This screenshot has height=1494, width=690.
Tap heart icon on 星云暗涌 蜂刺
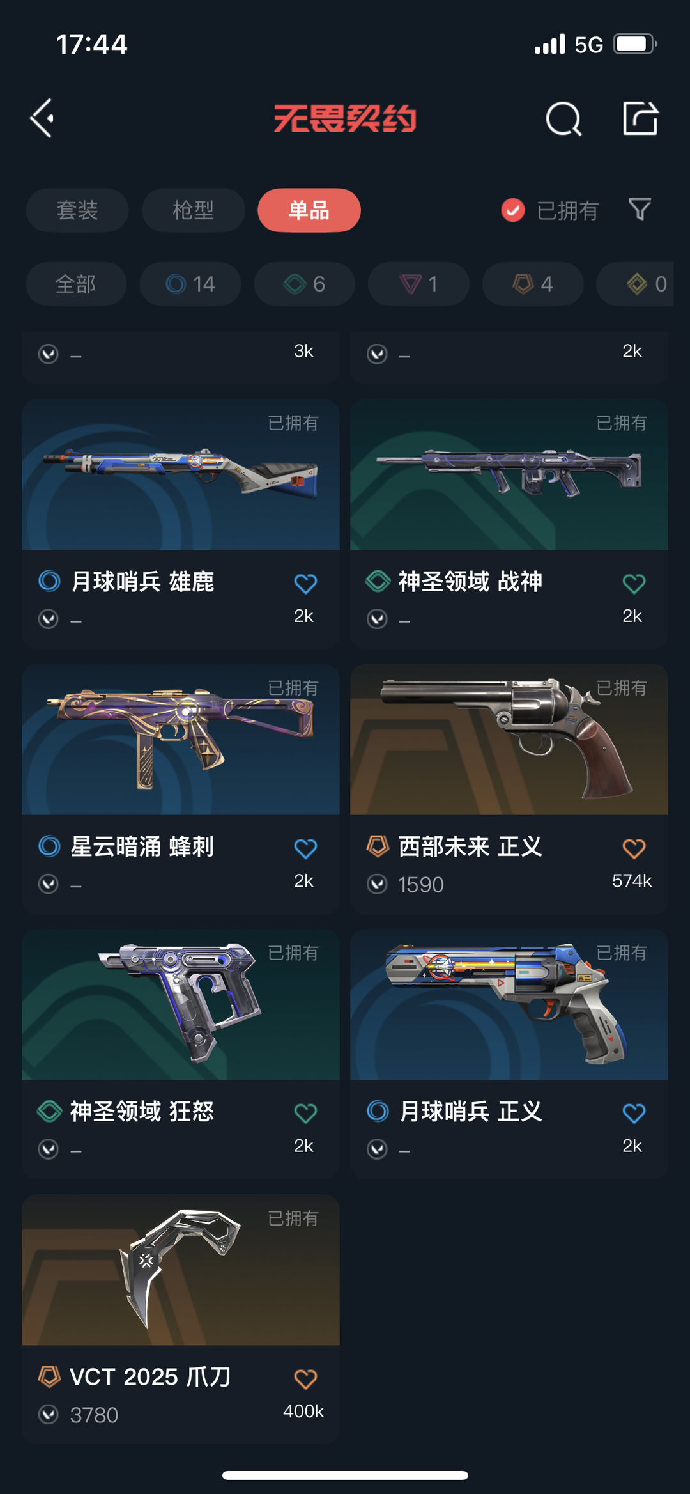305,848
